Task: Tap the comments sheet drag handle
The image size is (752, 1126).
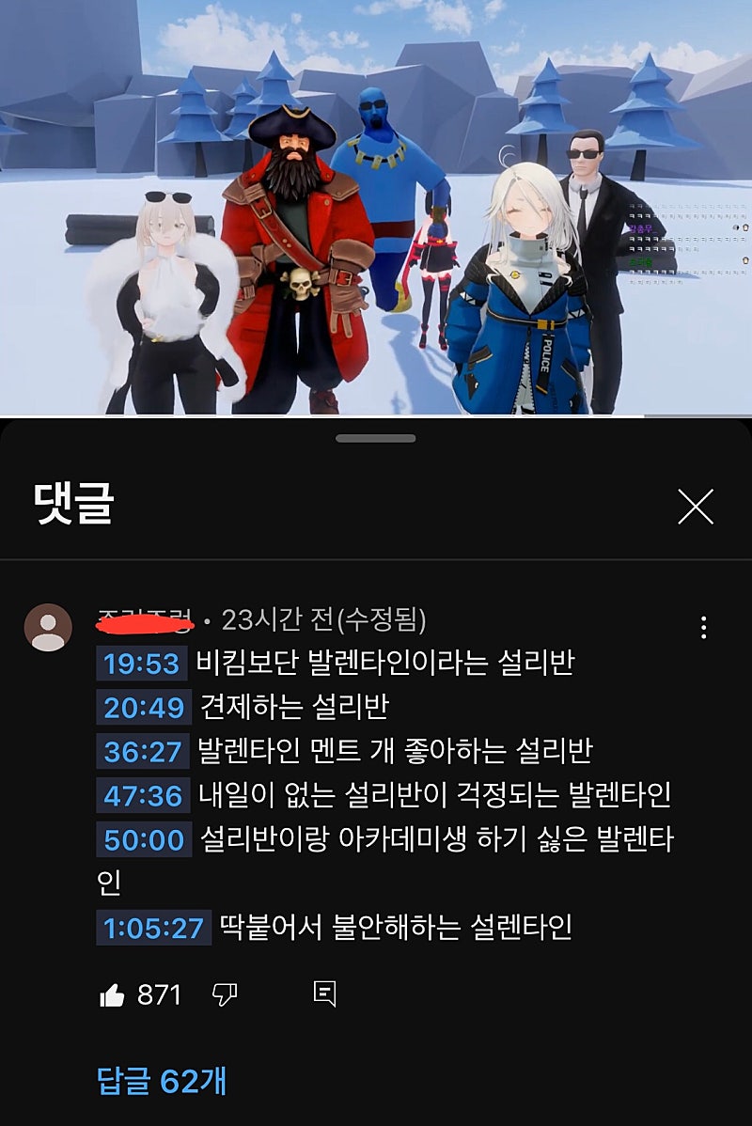Action: point(376,438)
